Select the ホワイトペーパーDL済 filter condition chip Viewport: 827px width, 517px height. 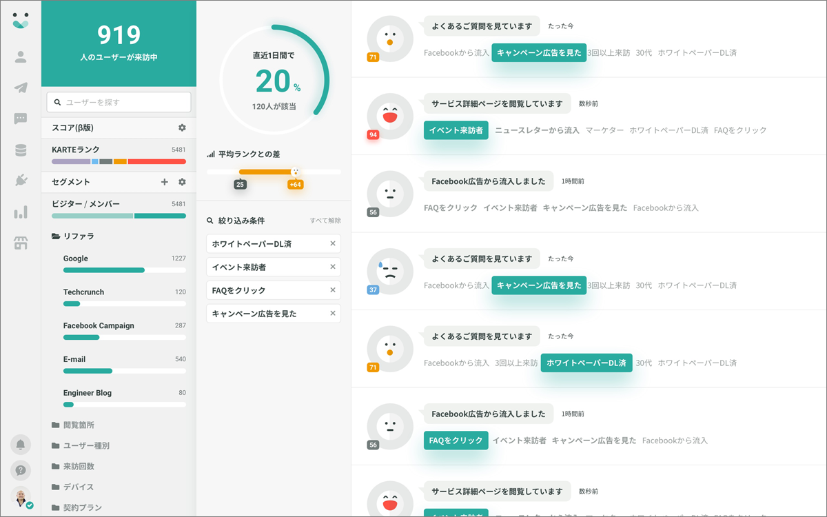[274, 243]
